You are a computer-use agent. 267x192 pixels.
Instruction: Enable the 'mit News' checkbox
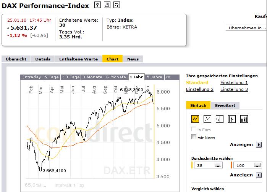coord(194,137)
